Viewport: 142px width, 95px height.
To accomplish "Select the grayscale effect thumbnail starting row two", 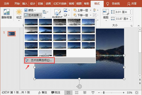I will 31,30.
